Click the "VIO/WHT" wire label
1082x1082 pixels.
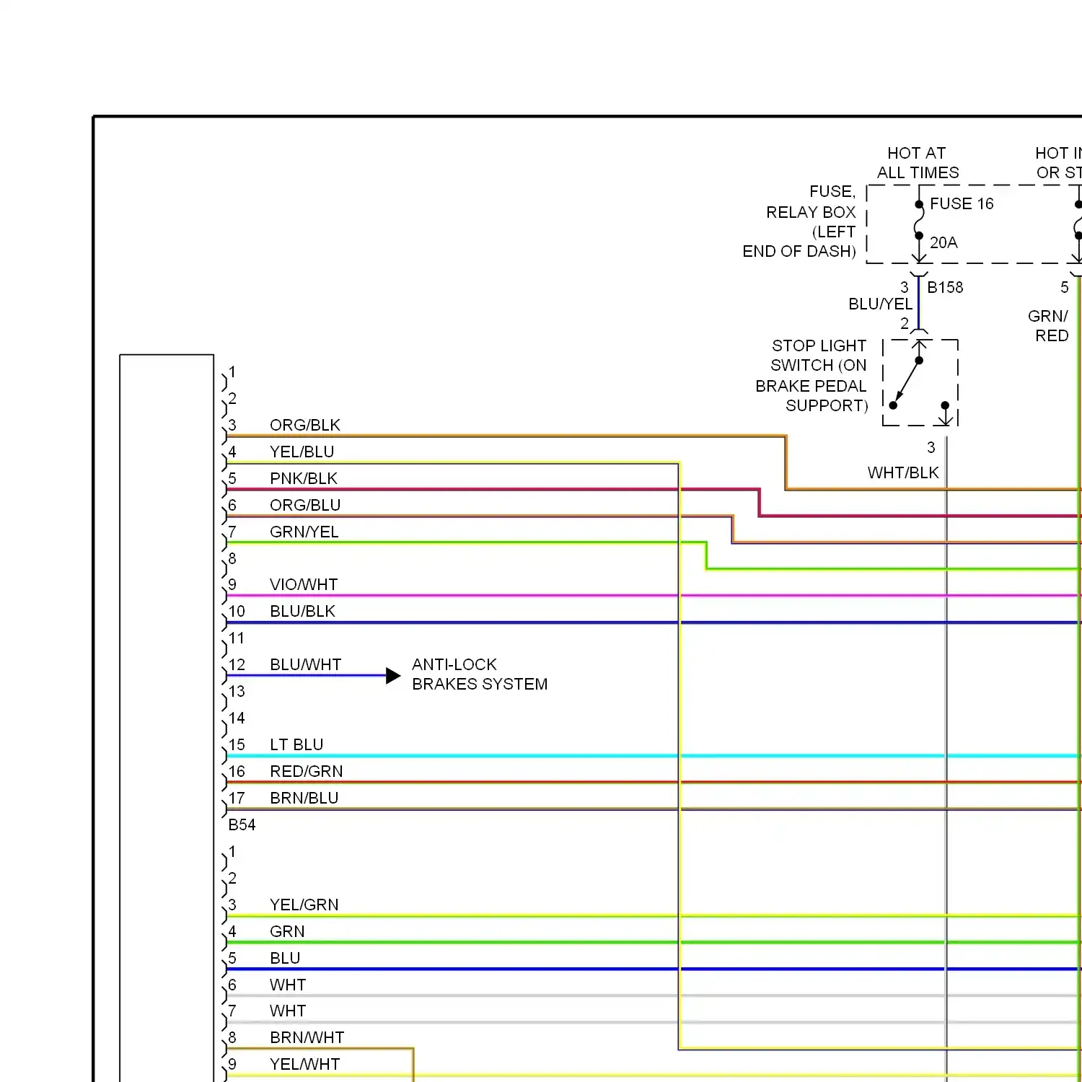click(304, 585)
